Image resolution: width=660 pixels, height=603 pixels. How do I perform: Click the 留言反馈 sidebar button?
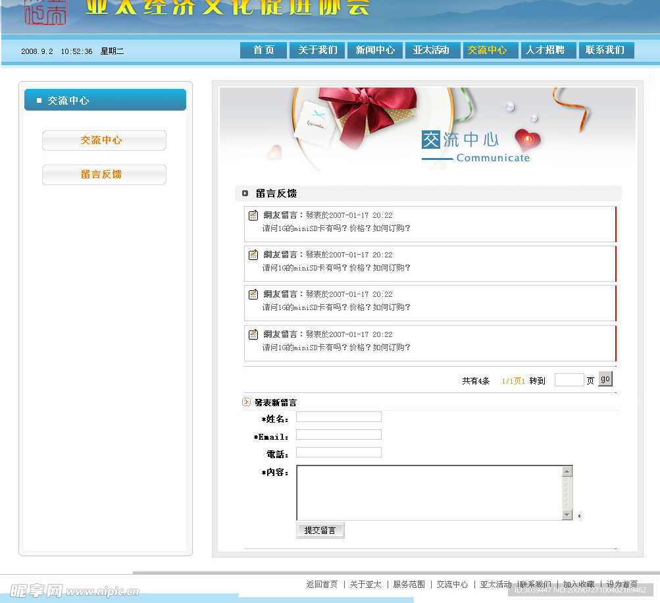(104, 174)
